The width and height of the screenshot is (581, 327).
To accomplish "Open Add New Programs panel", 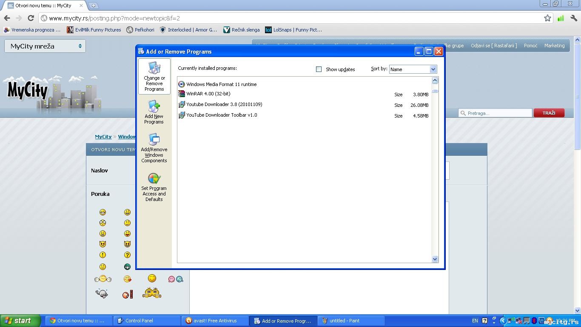I will pyautogui.click(x=154, y=112).
